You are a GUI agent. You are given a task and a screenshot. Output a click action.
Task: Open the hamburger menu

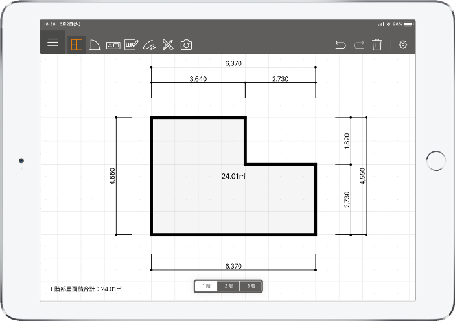coord(52,42)
